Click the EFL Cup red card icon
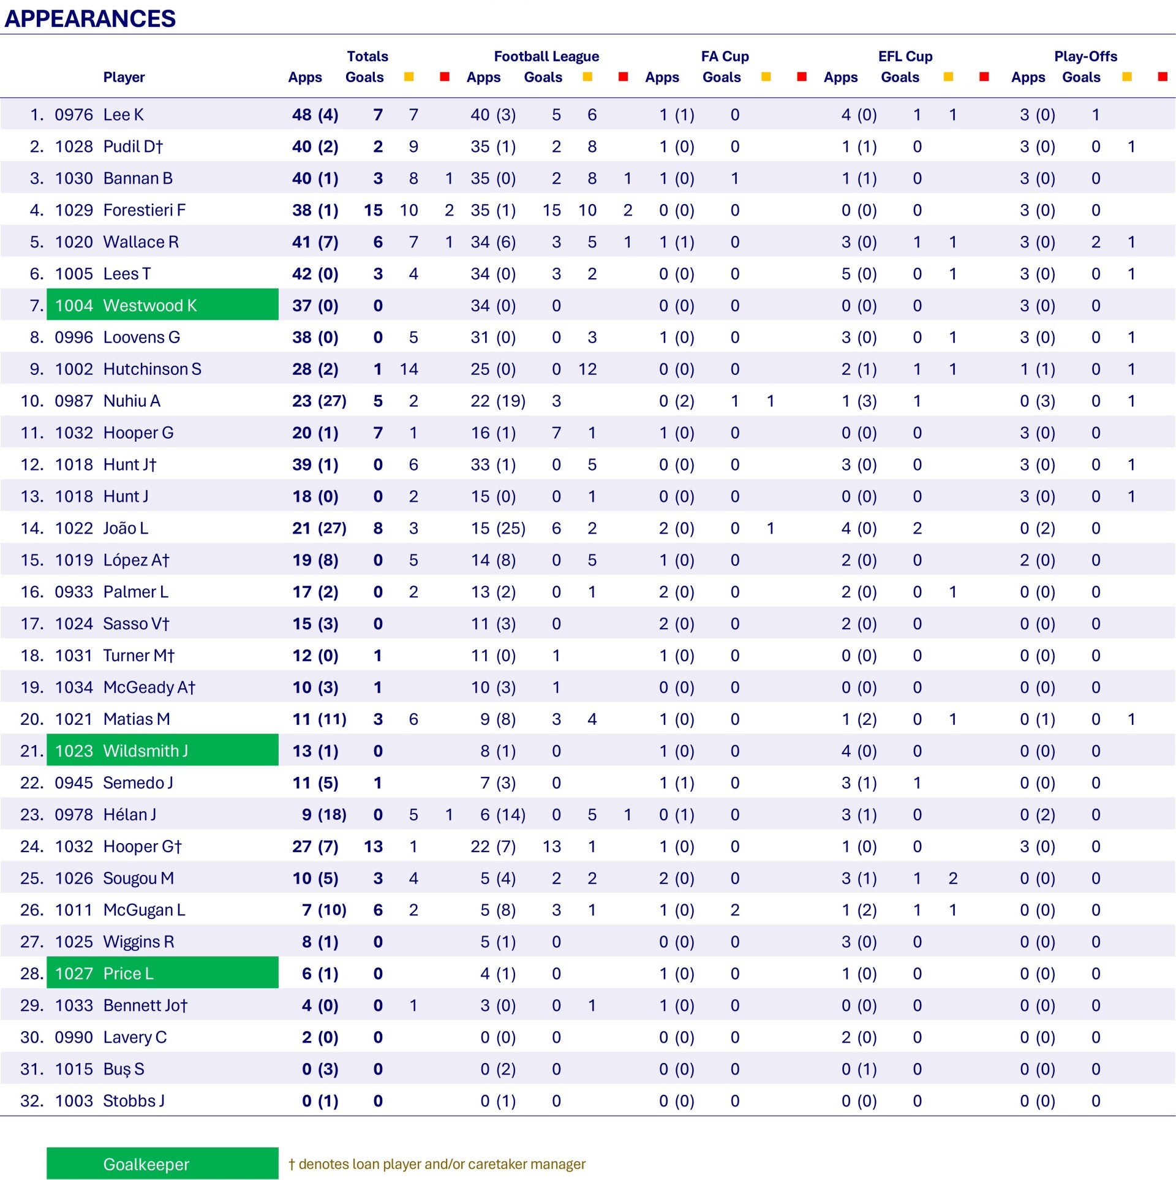Viewport: 1176px width, 1180px height. (984, 77)
